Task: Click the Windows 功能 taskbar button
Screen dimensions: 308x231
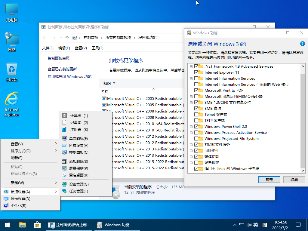Action: 117,225
